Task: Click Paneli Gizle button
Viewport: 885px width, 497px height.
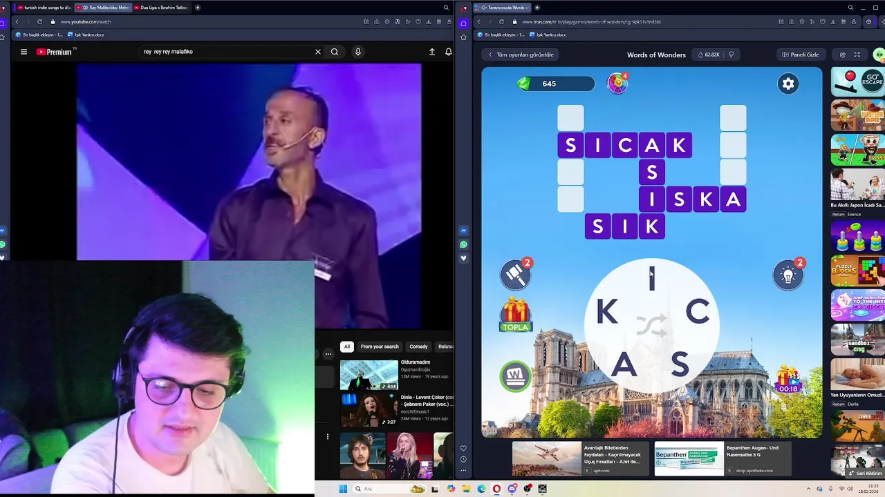Action: tap(800, 55)
